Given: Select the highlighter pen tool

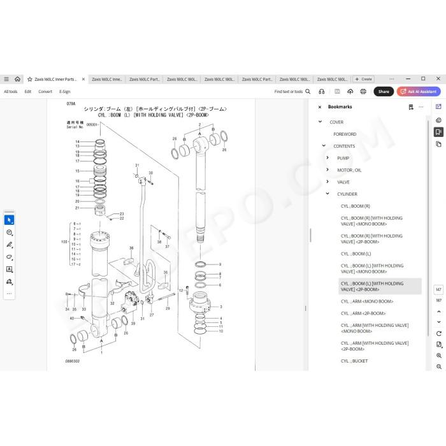Looking at the screenshot, I should point(9,245).
